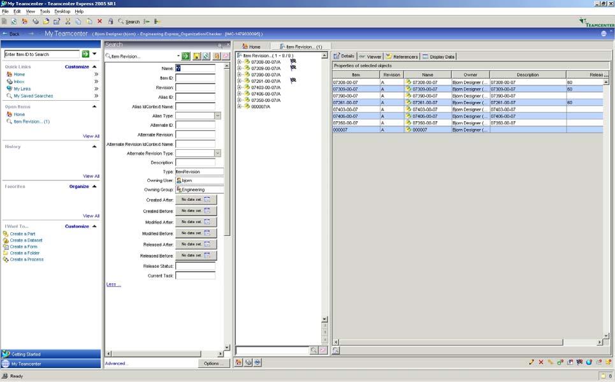This screenshot has width=615, height=382.
Task: Expand tree node 000007/A
Action: [x=239, y=107]
